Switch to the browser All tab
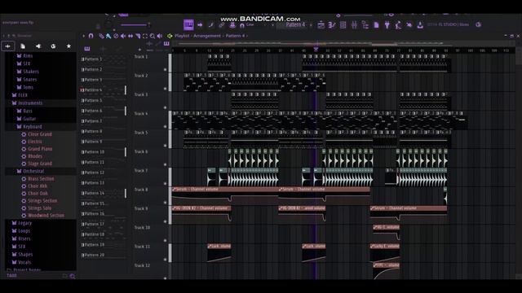This screenshot has width=522, height=293. pos(7,46)
